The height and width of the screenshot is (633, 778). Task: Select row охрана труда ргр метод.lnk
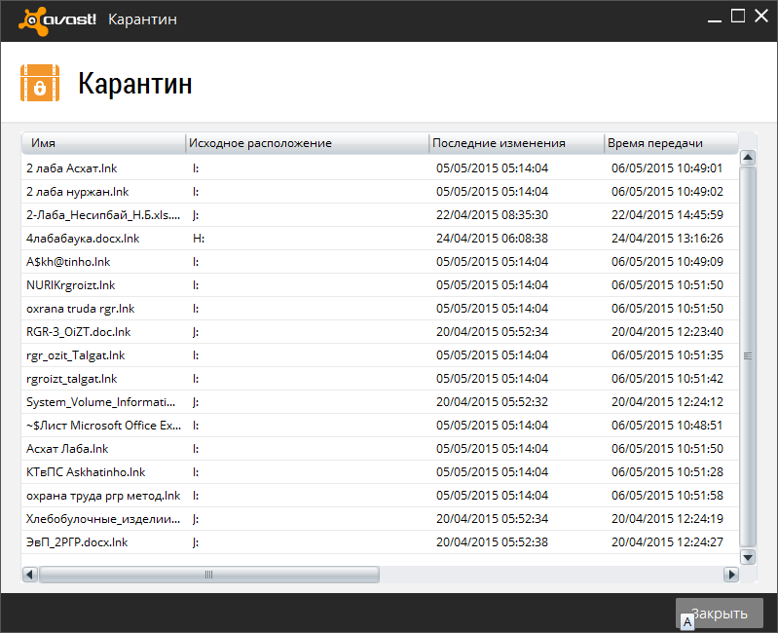(x=380, y=495)
